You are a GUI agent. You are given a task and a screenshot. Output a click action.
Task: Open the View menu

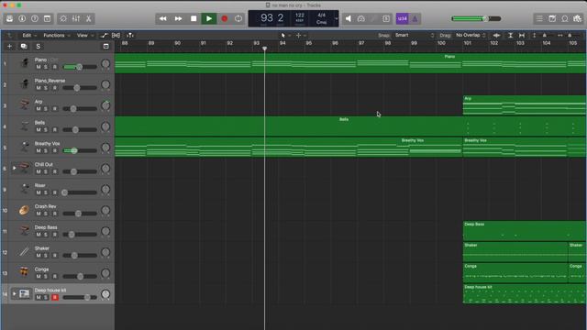click(x=84, y=35)
